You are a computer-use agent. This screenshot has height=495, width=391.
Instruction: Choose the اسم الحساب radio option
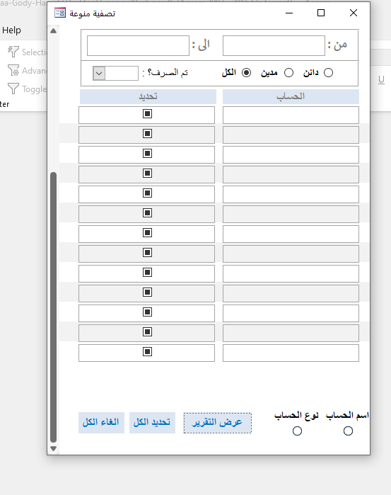click(x=348, y=431)
